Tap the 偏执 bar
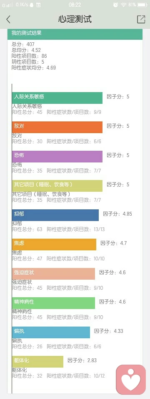This screenshot has width=150, height=399. 51,332
